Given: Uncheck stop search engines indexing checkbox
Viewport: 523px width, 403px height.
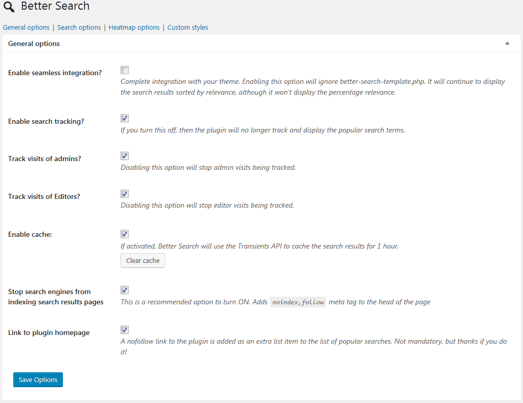Looking at the screenshot, I should click(x=125, y=290).
